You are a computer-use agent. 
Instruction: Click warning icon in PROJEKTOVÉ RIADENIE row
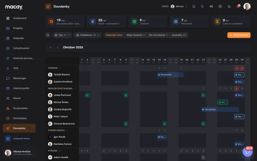236,88
